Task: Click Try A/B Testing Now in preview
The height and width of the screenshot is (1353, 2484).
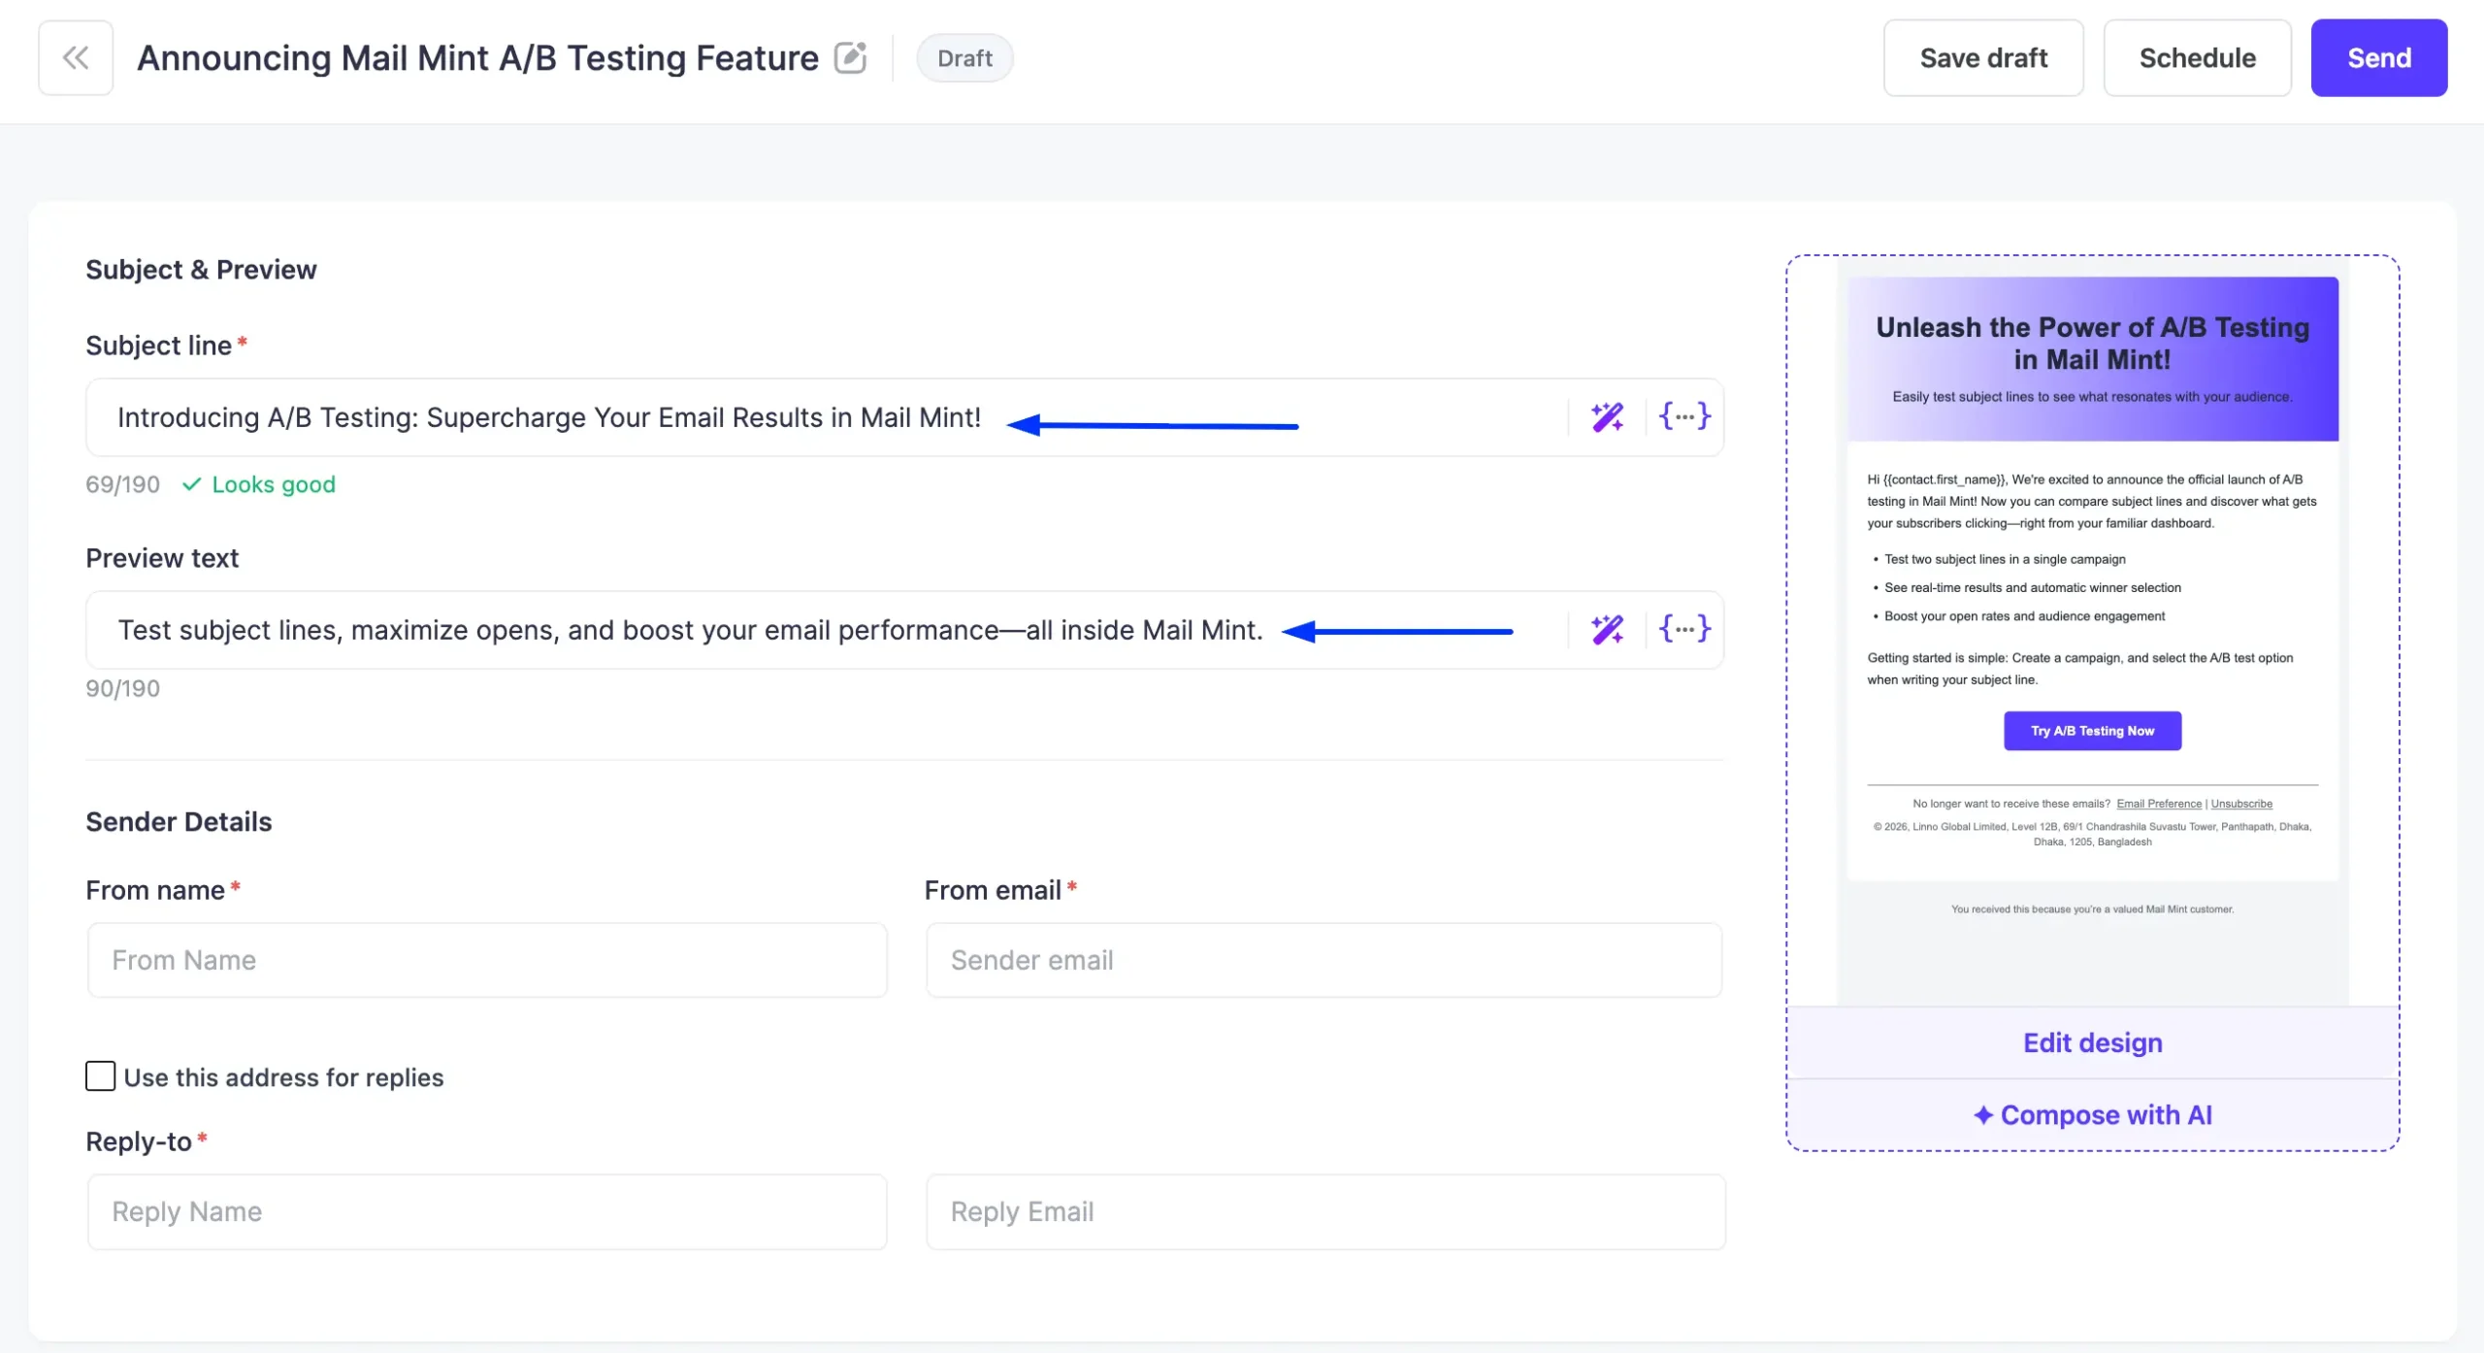Action: [2093, 731]
